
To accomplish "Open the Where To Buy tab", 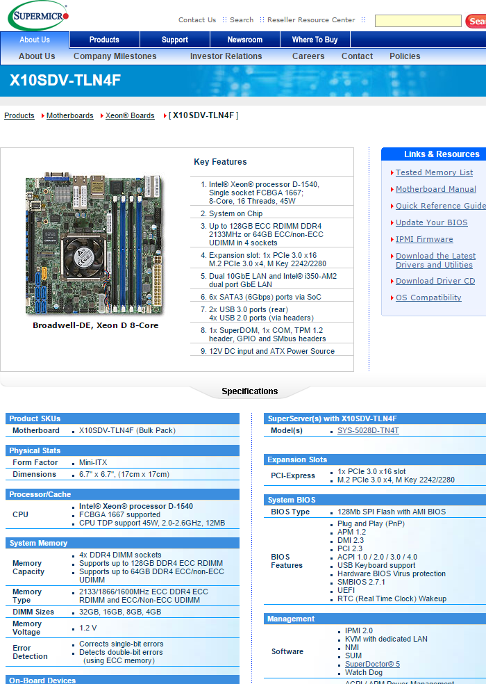I will [x=315, y=40].
